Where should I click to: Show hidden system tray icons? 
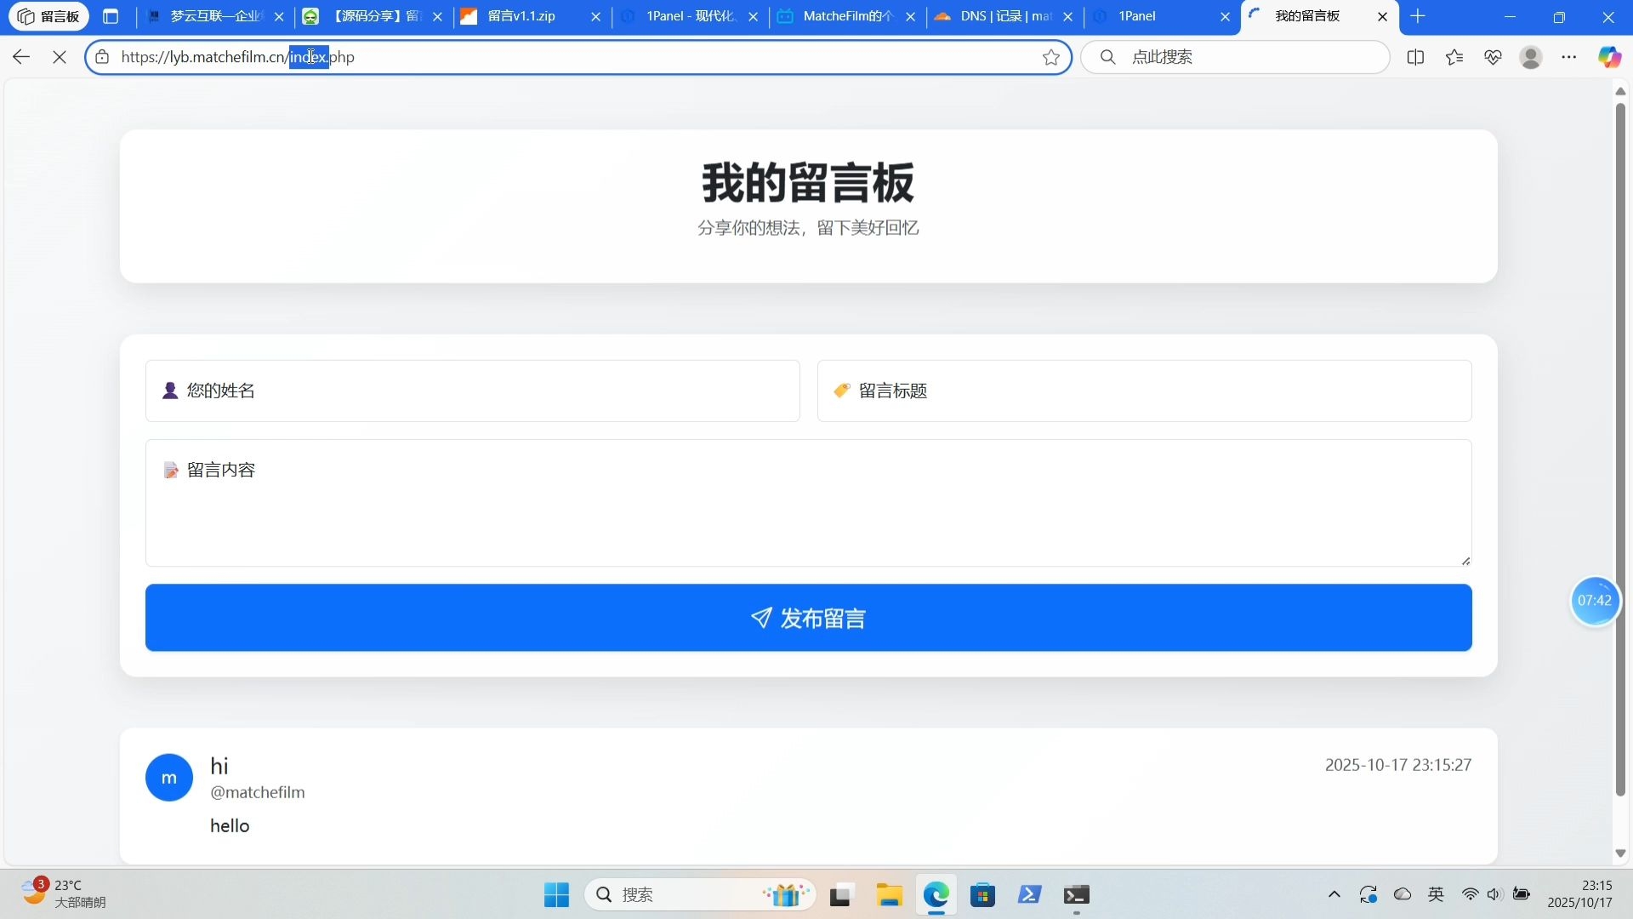point(1334,894)
